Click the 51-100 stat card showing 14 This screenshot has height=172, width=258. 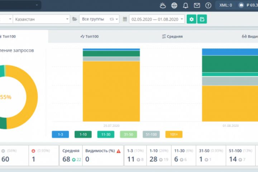pyautogui.click(x=240, y=156)
